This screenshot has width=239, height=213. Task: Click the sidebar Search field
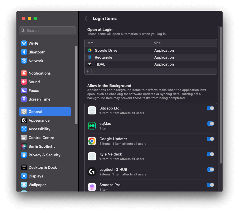tap(47, 30)
